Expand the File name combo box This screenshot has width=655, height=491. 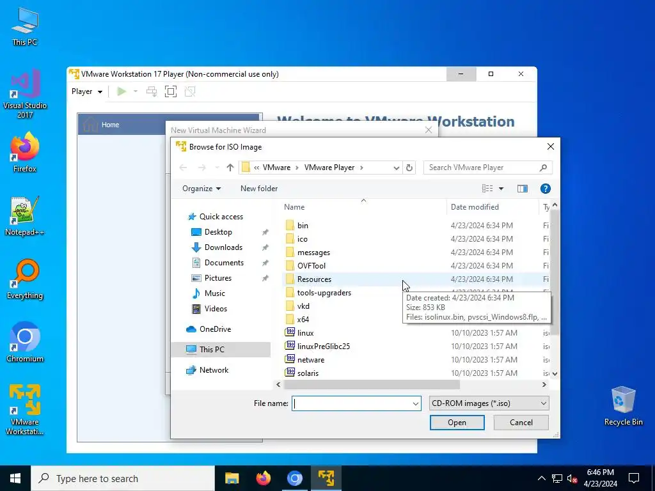tap(416, 404)
